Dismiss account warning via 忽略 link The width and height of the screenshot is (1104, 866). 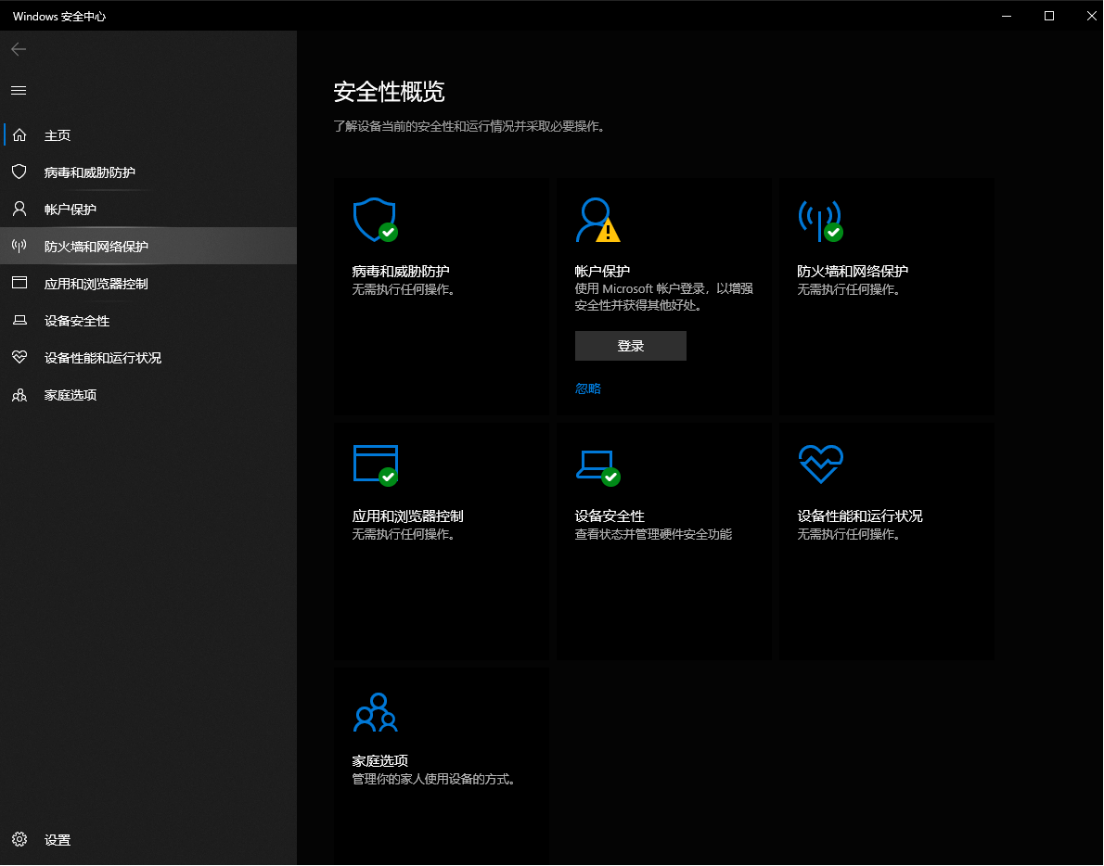tap(587, 388)
